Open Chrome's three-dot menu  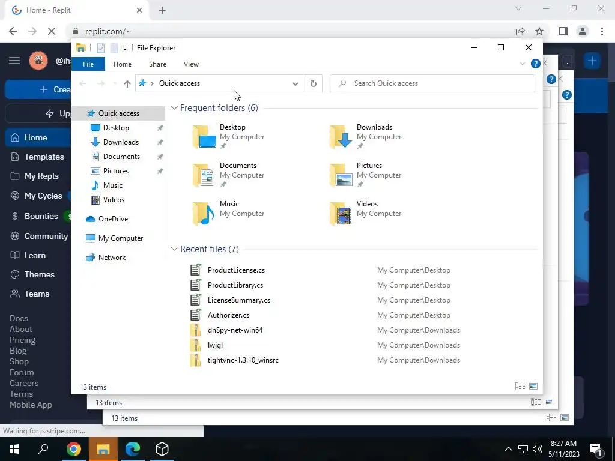click(602, 31)
